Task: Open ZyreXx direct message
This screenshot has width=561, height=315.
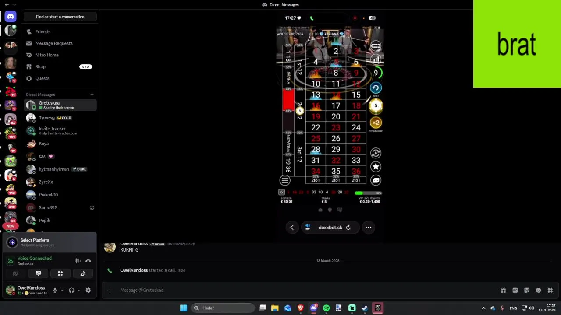Action: tap(60, 182)
